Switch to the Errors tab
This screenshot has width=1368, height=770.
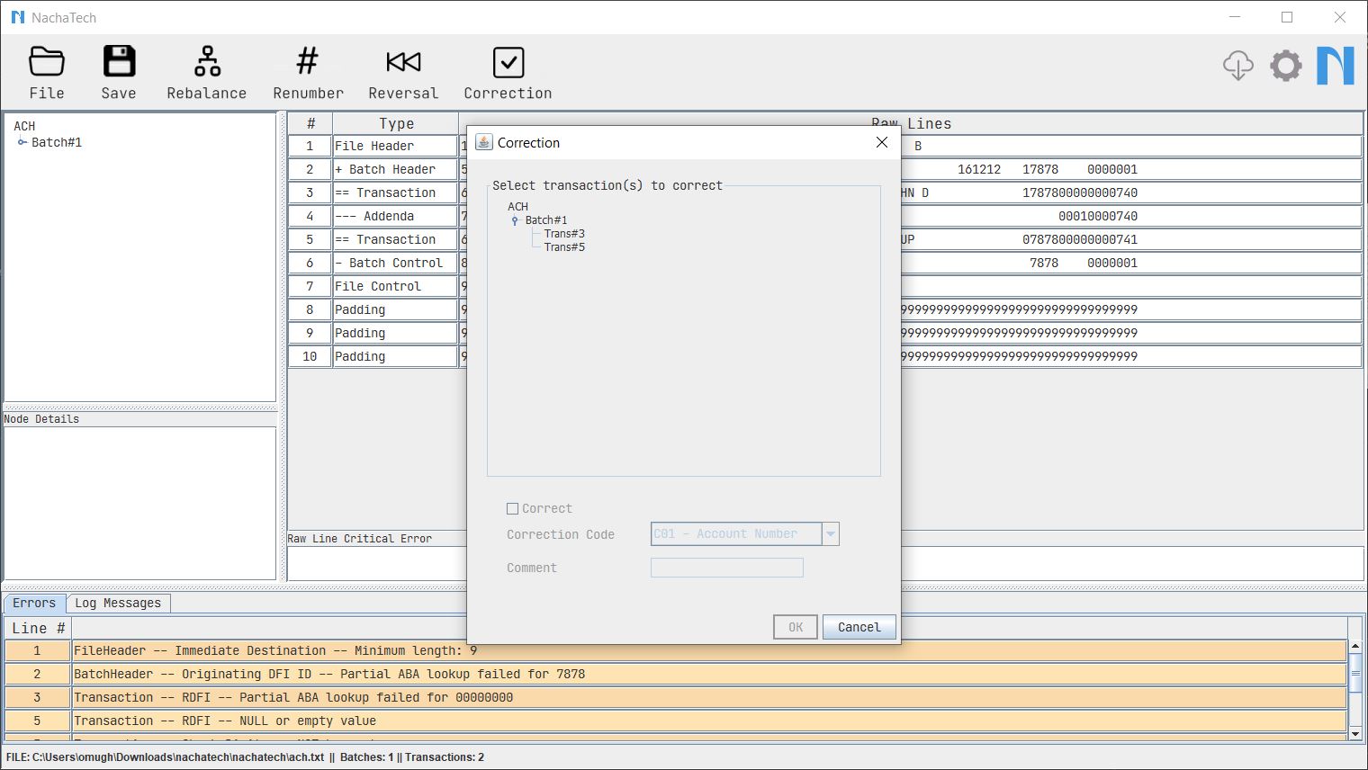coord(34,603)
